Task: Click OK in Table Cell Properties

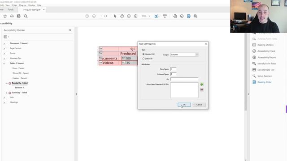Action: coord(184,105)
